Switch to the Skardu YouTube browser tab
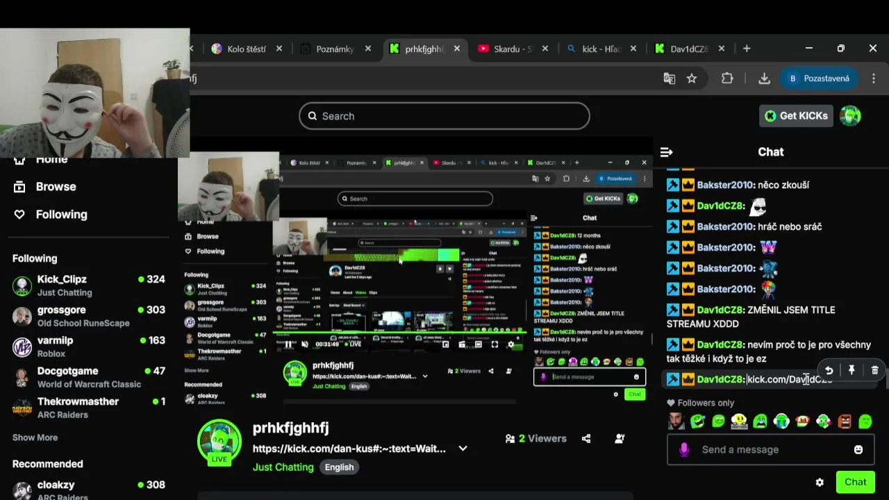The width and height of the screenshot is (889, 500). [513, 49]
